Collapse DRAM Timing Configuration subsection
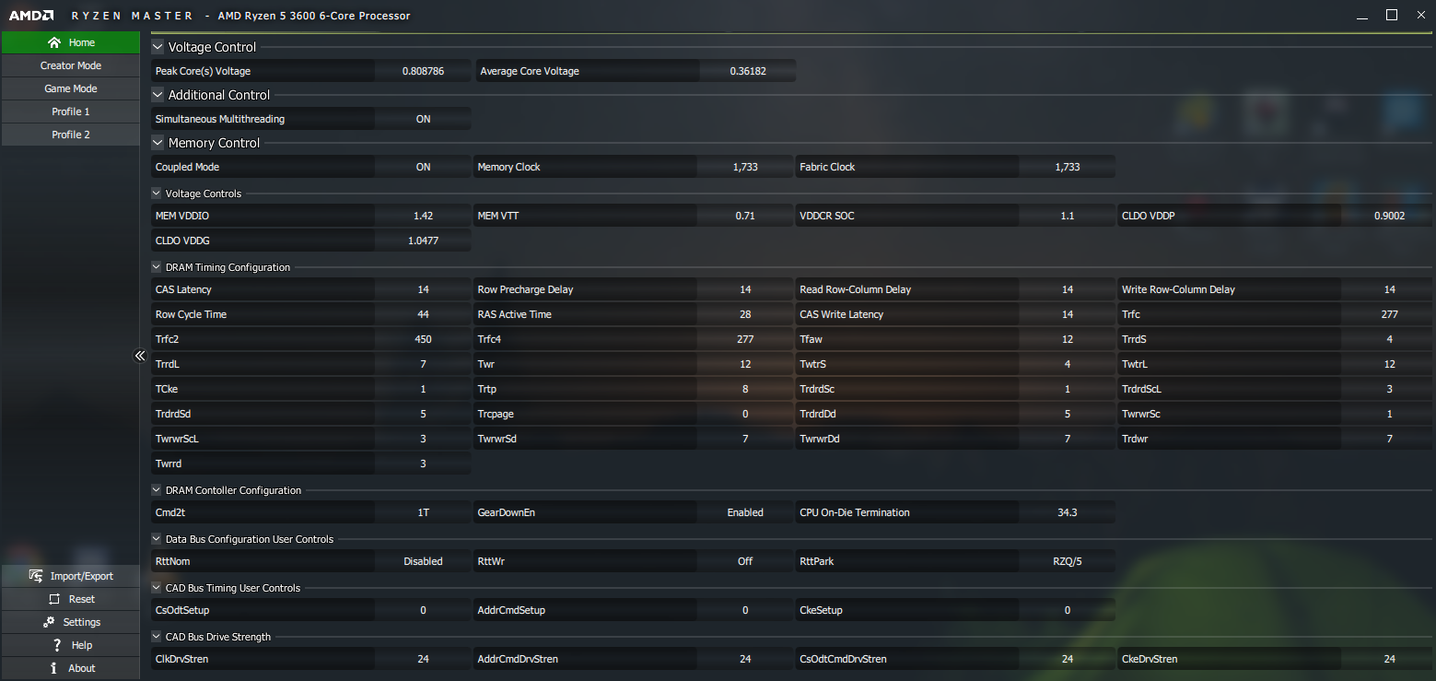 coord(156,267)
